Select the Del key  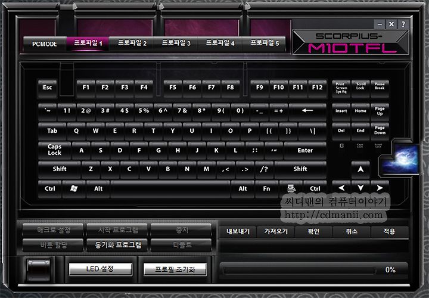tap(341, 131)
